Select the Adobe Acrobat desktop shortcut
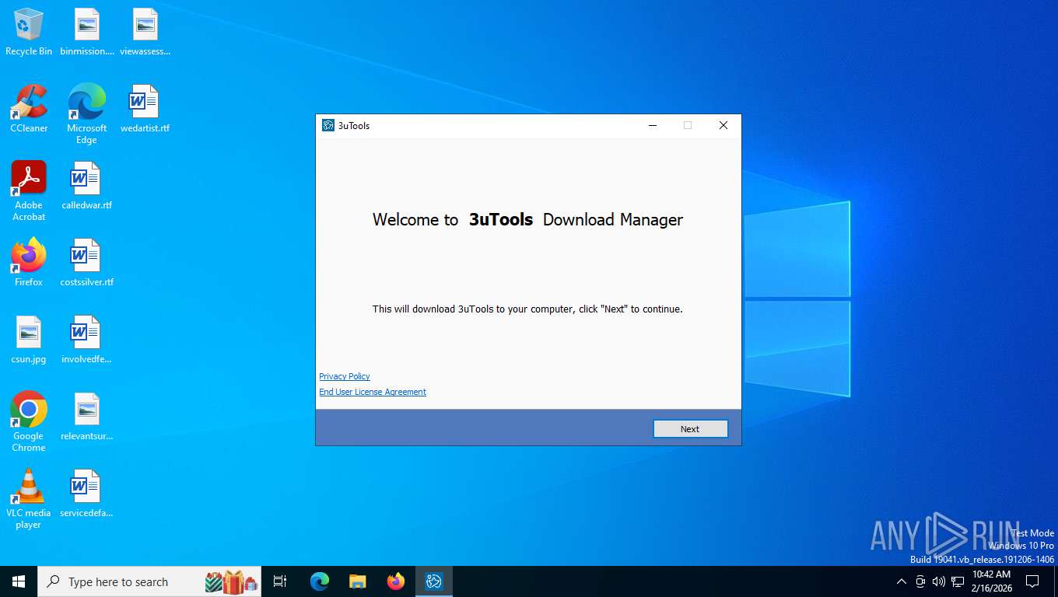 coord(29,190)
